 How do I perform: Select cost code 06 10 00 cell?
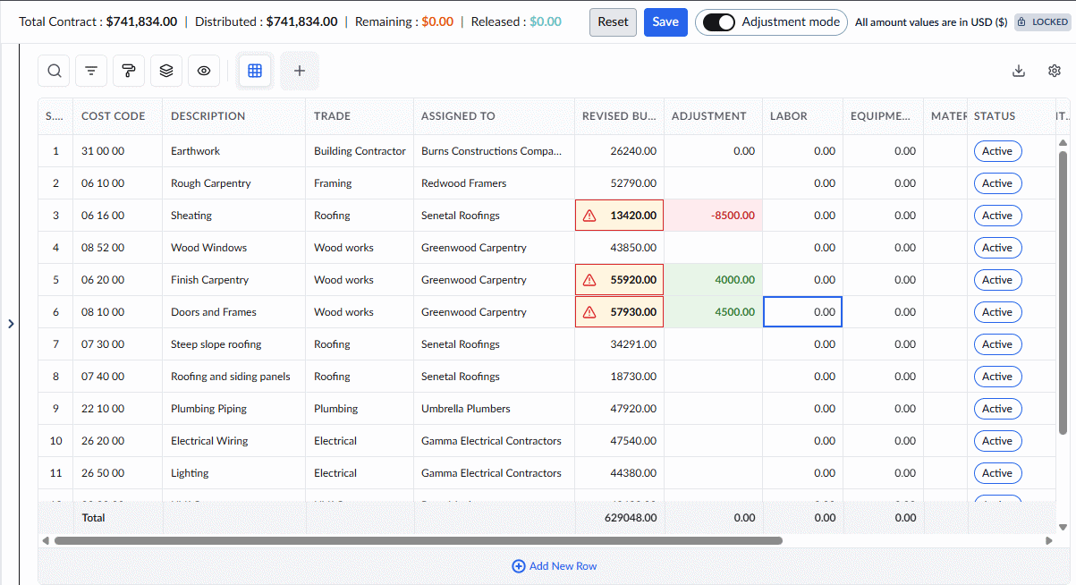point(118,183)
